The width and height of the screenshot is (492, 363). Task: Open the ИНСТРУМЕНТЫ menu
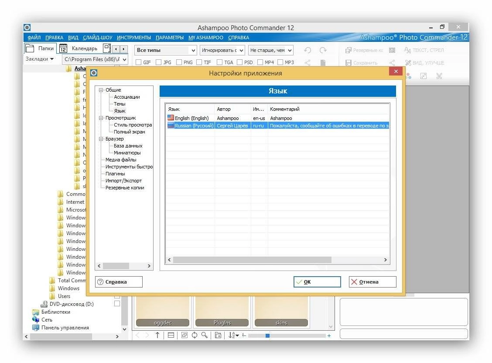coord(134,38)
